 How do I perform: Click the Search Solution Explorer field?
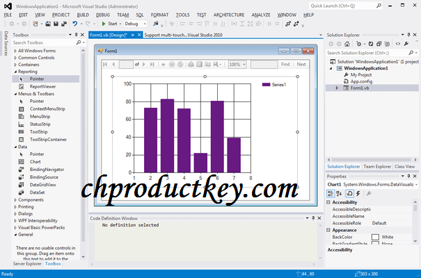coord(367,53)
